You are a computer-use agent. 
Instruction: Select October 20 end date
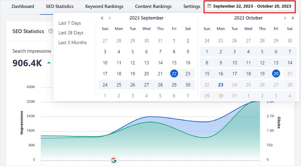[276, 74]
